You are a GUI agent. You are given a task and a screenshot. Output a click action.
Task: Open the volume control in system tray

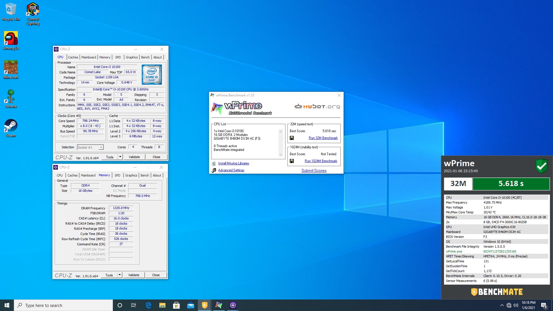pos(516,305)
